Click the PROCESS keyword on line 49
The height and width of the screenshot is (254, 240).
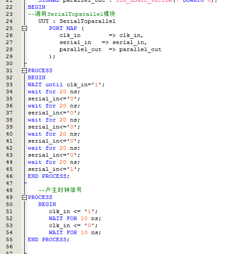click(40, 197)
